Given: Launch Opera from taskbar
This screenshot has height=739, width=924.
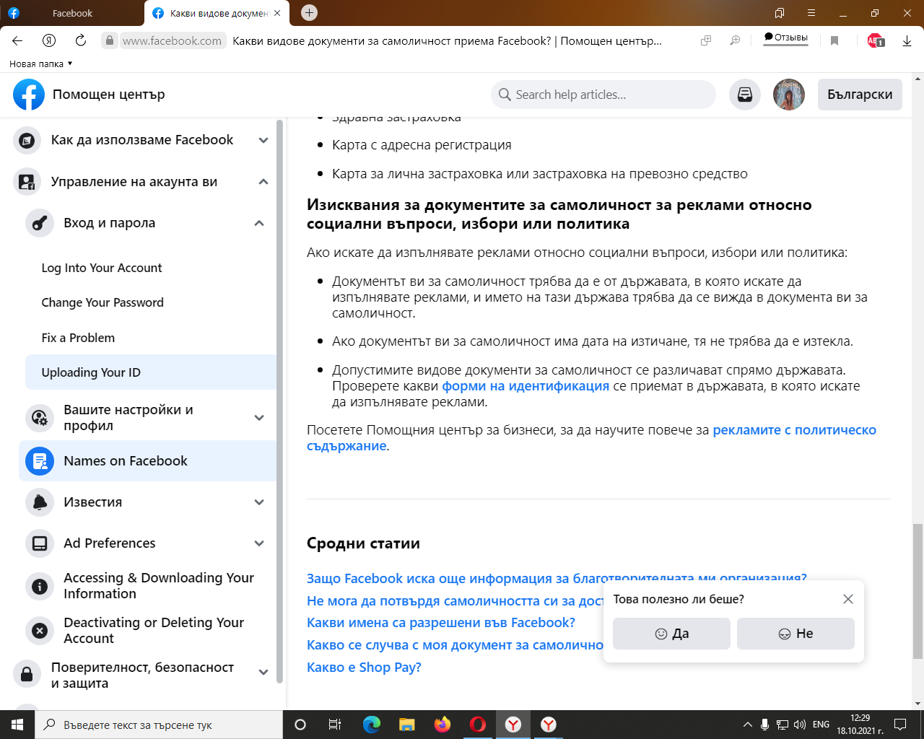Looking at the screenshot, I should pos(478,725).
